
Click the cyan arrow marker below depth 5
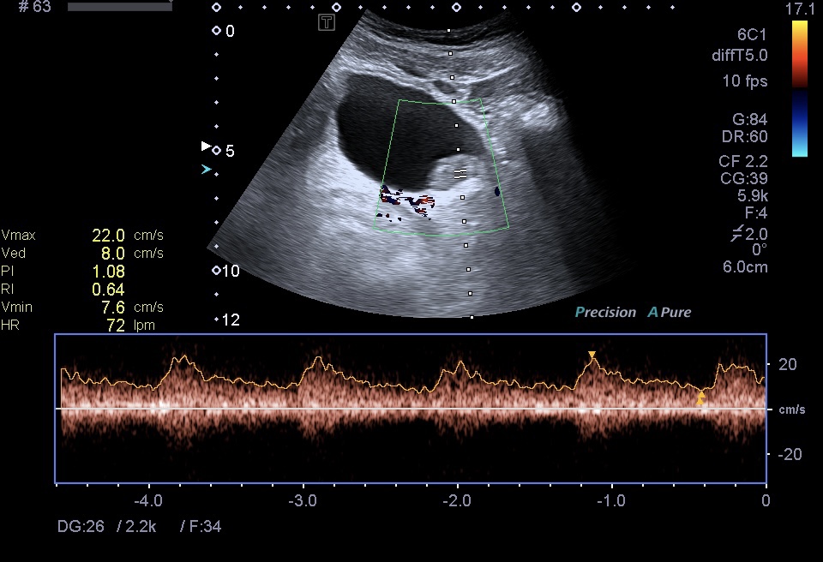(x=206, y=170)
